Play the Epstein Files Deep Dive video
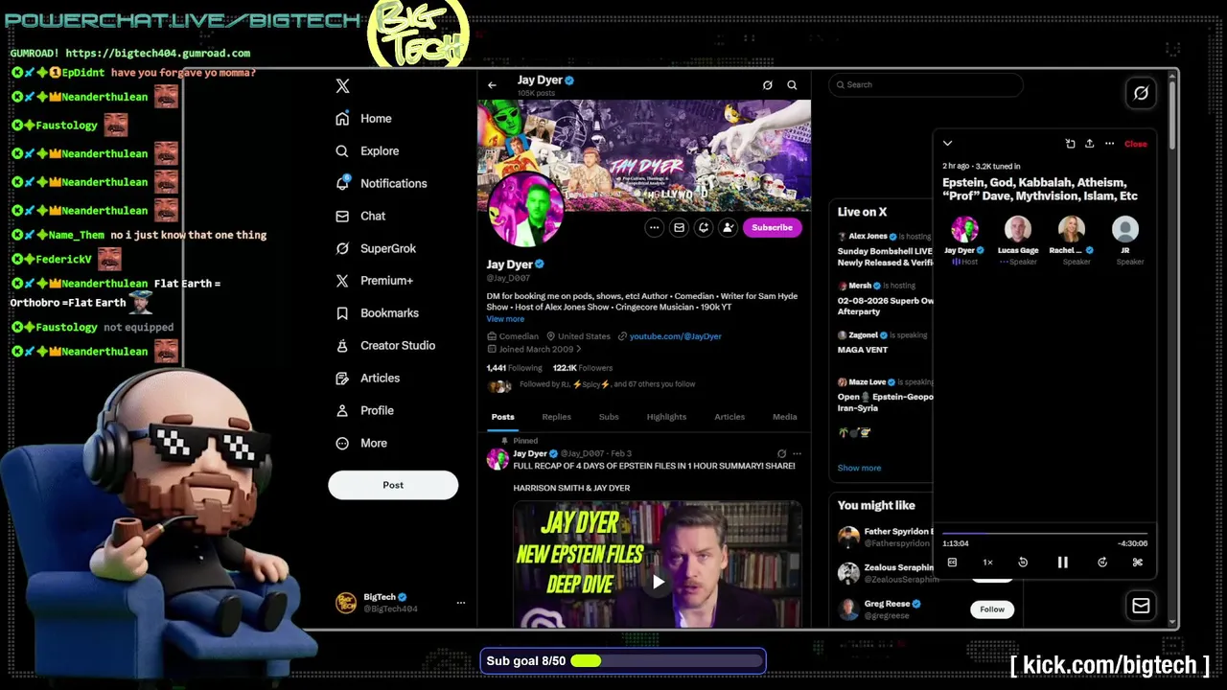The width and height of the screenshot is (1227, 690). point(658,582)
